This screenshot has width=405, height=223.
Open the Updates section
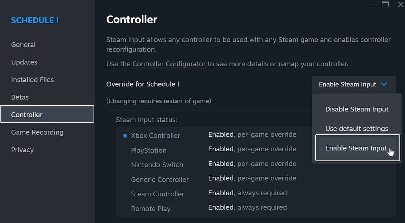pos(24,62)
